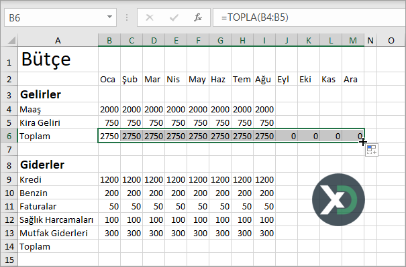Select cell J6 showing 0
This screenshot has height=267, width=406.
287,136
